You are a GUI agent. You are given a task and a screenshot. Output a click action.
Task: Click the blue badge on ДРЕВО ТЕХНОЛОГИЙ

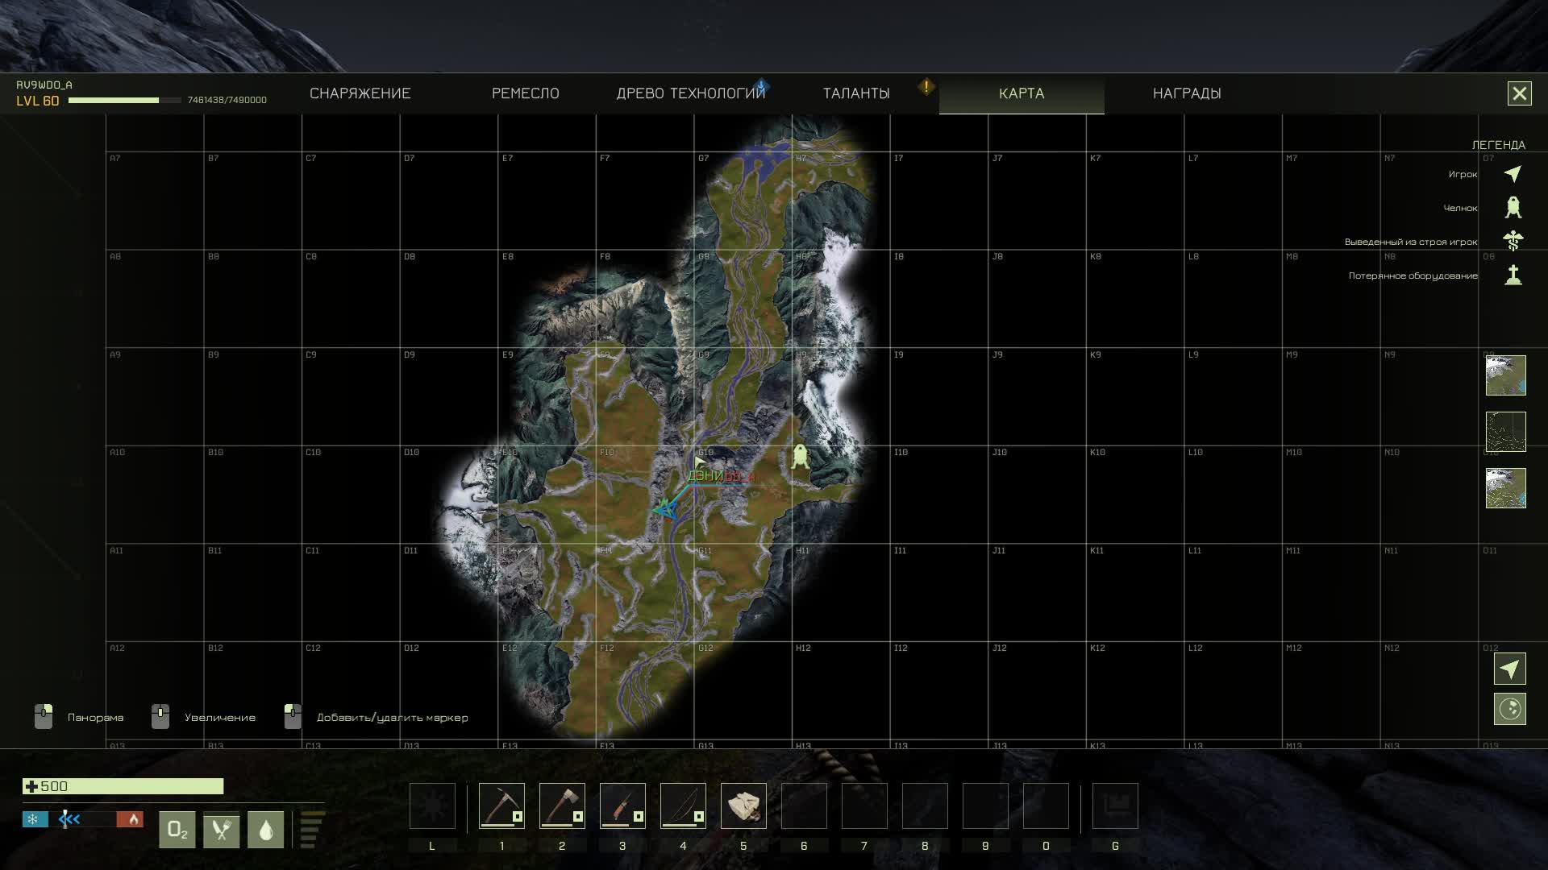762,85
